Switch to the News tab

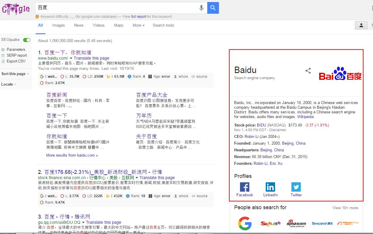pos(79,25)
